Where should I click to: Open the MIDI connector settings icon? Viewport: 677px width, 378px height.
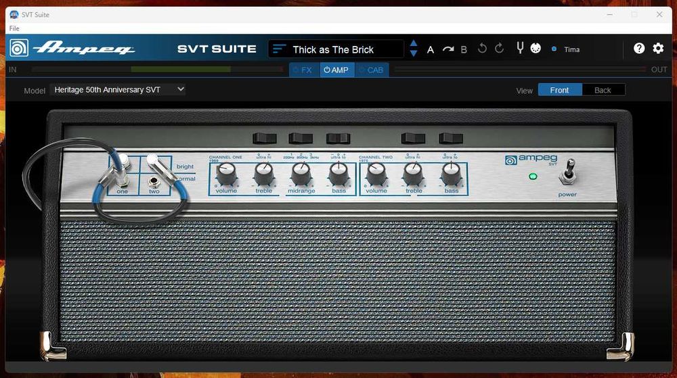coord(536,48)
